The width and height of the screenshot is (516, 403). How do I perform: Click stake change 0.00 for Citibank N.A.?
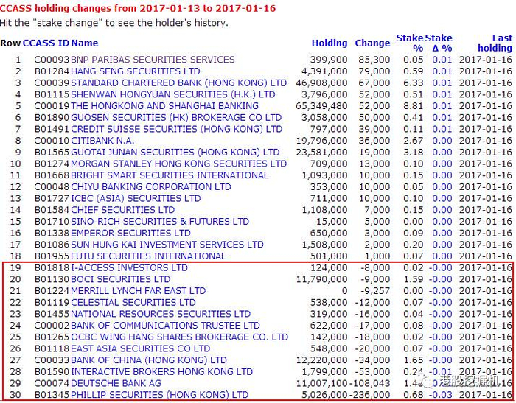click(x=442, y=141)
